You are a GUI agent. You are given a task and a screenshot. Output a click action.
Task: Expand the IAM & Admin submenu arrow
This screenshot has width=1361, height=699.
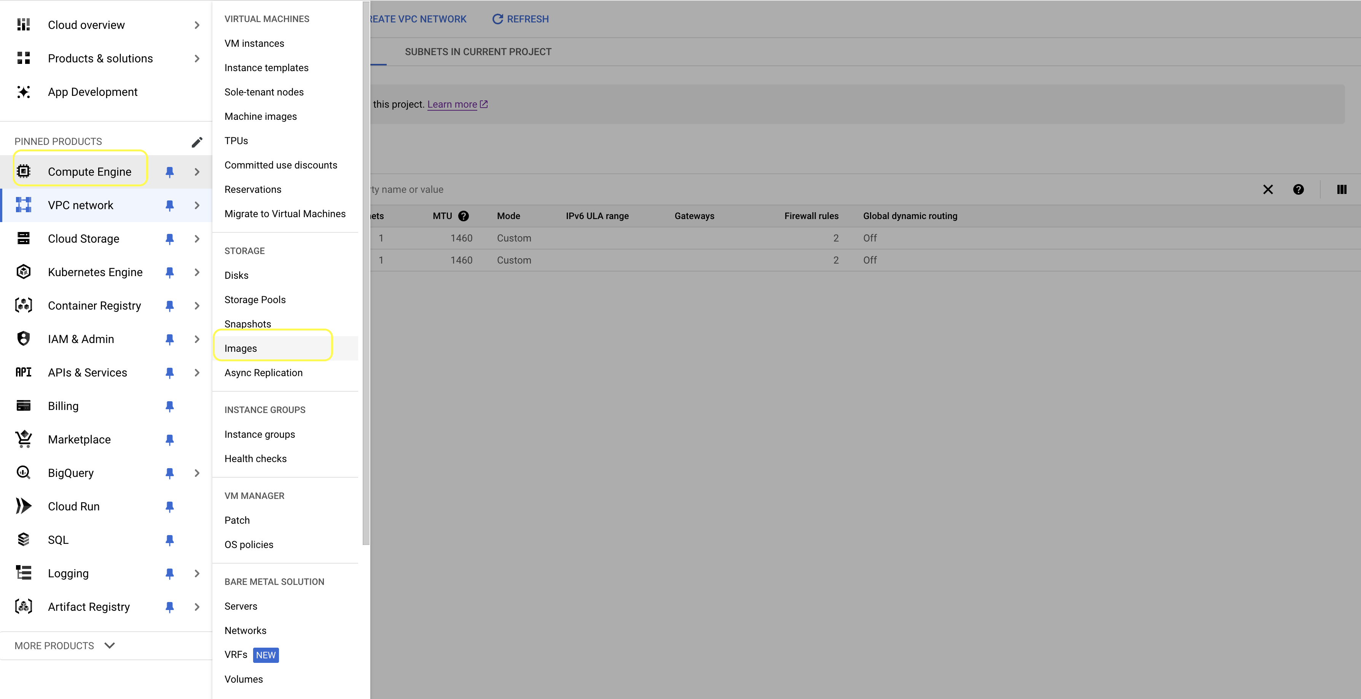tap(196, 339)
